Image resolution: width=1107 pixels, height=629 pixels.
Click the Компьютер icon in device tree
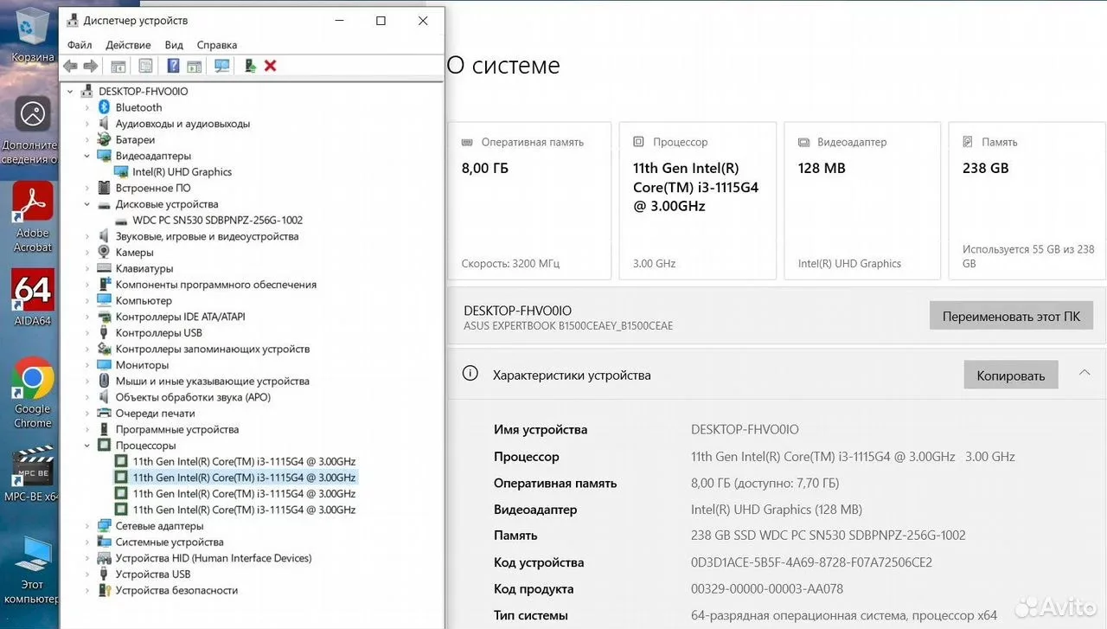click(x=104, y=301)
